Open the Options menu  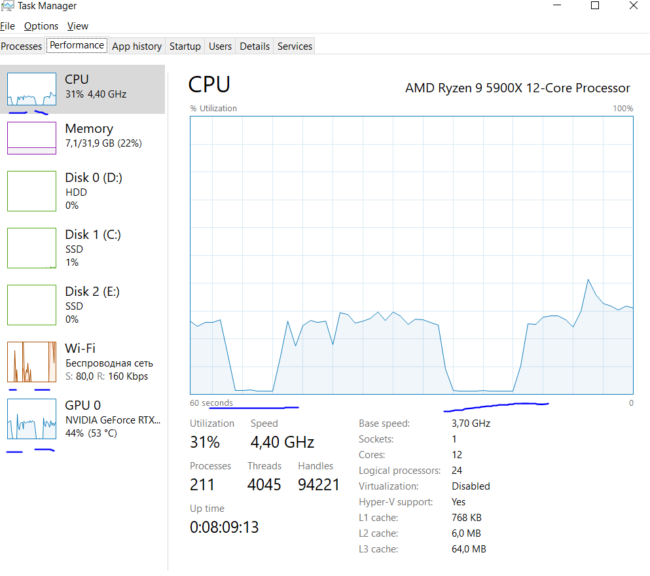[x=41, y=26]
